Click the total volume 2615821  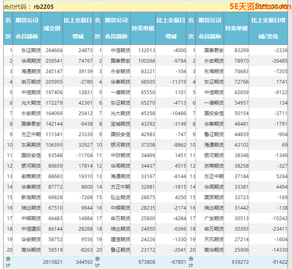53,262
